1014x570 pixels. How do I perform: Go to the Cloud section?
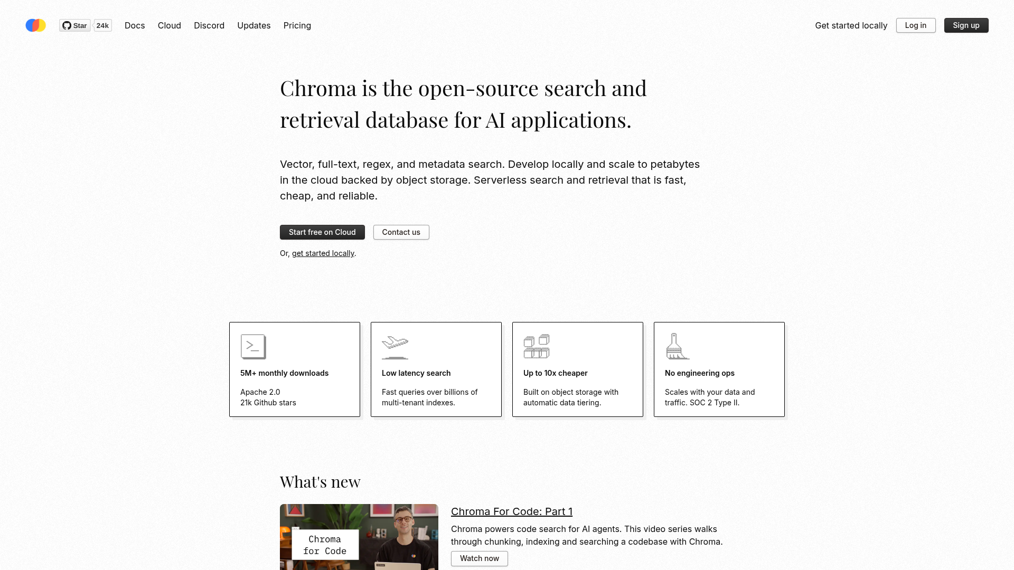(169, 25)
